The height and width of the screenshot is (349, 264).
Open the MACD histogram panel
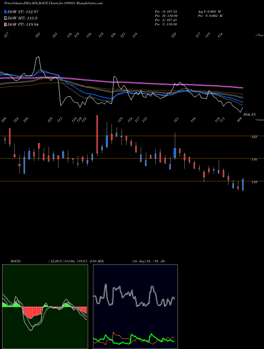click(x=45, y=307)
